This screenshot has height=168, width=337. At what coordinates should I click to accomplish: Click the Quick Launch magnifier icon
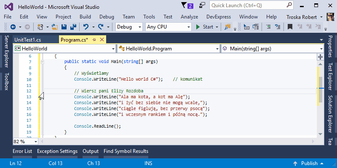[x=289, y=5]
